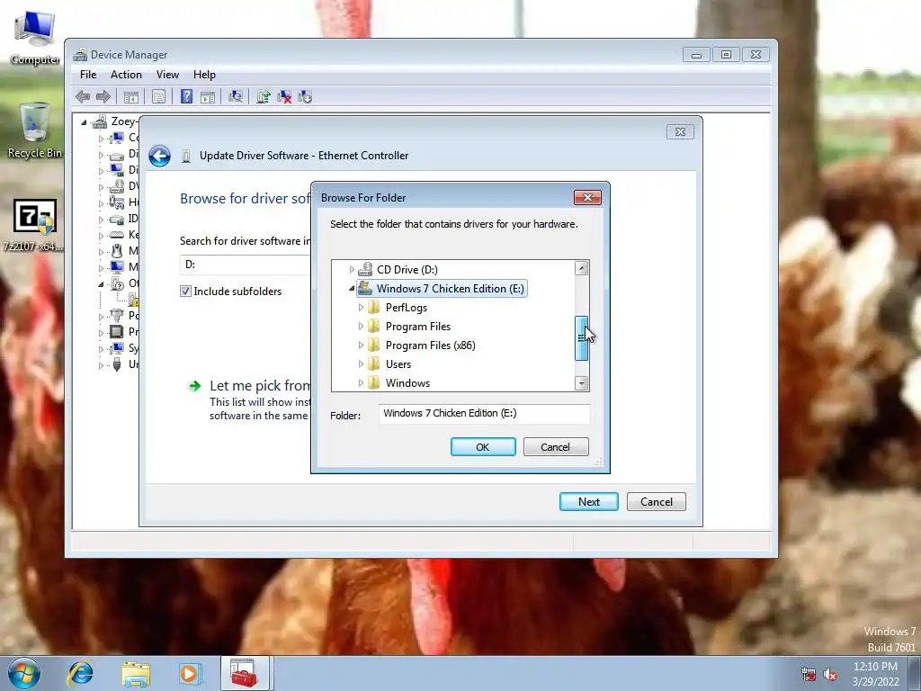Image resolution: width=921 pixels, height=691 pixels.
Task: Expand the CD Drive (D:) node
Action: pos(352,270)
